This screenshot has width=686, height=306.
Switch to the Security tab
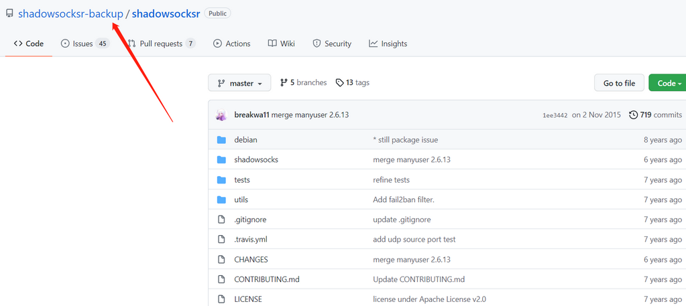(x=332, y=44)
